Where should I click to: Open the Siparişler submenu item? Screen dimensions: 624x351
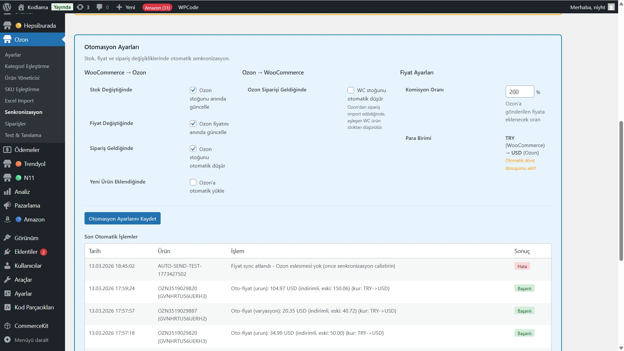[15, 124]
